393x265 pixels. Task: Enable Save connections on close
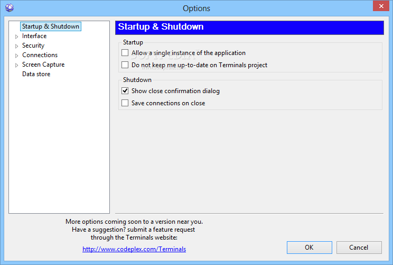click(125, 103)
